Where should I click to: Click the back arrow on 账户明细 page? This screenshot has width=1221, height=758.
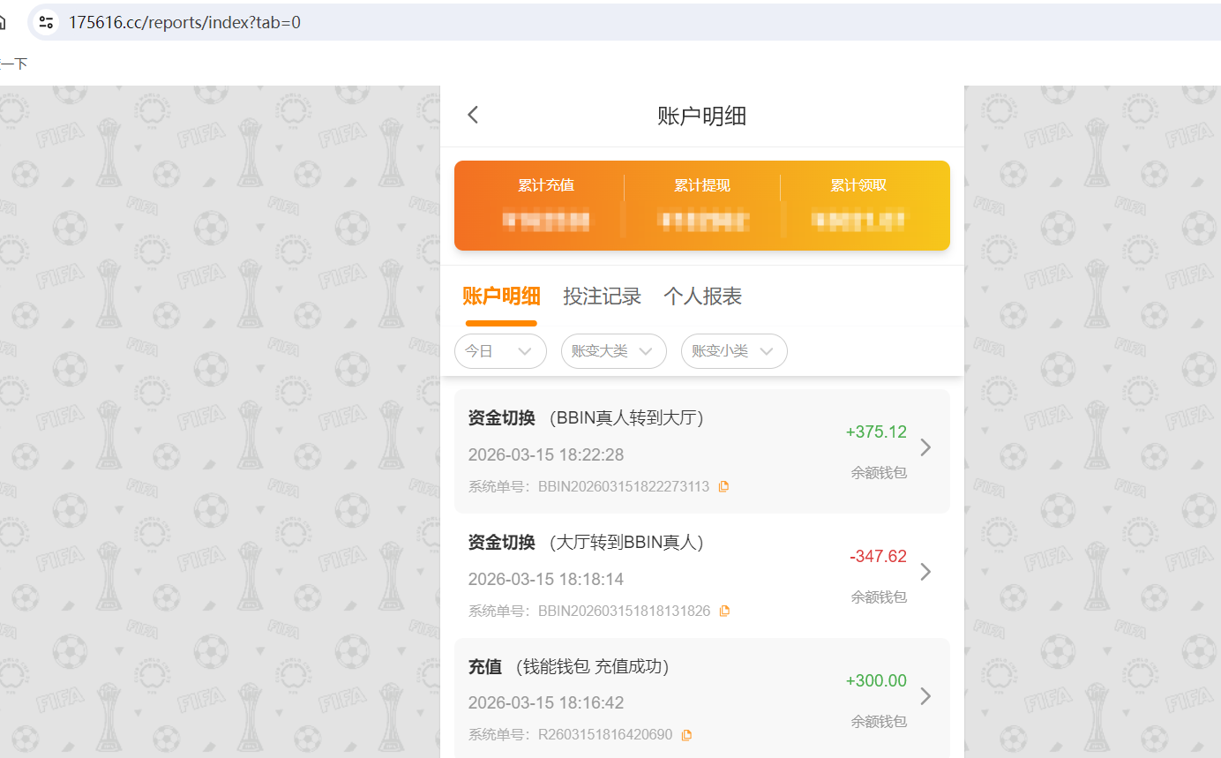[472, 115]
